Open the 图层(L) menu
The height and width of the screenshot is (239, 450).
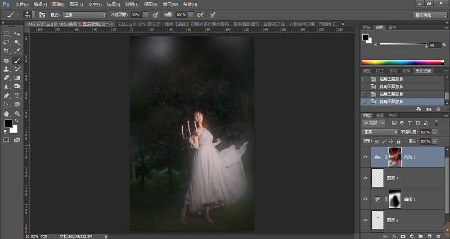click(76, 4)
